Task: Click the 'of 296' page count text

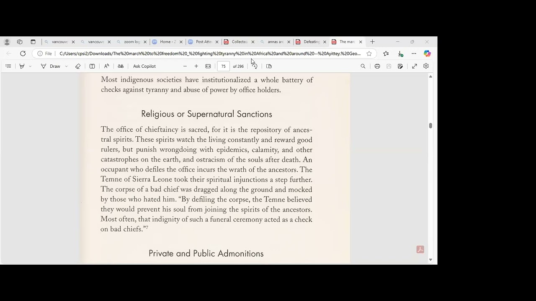Action: point(238,66)
